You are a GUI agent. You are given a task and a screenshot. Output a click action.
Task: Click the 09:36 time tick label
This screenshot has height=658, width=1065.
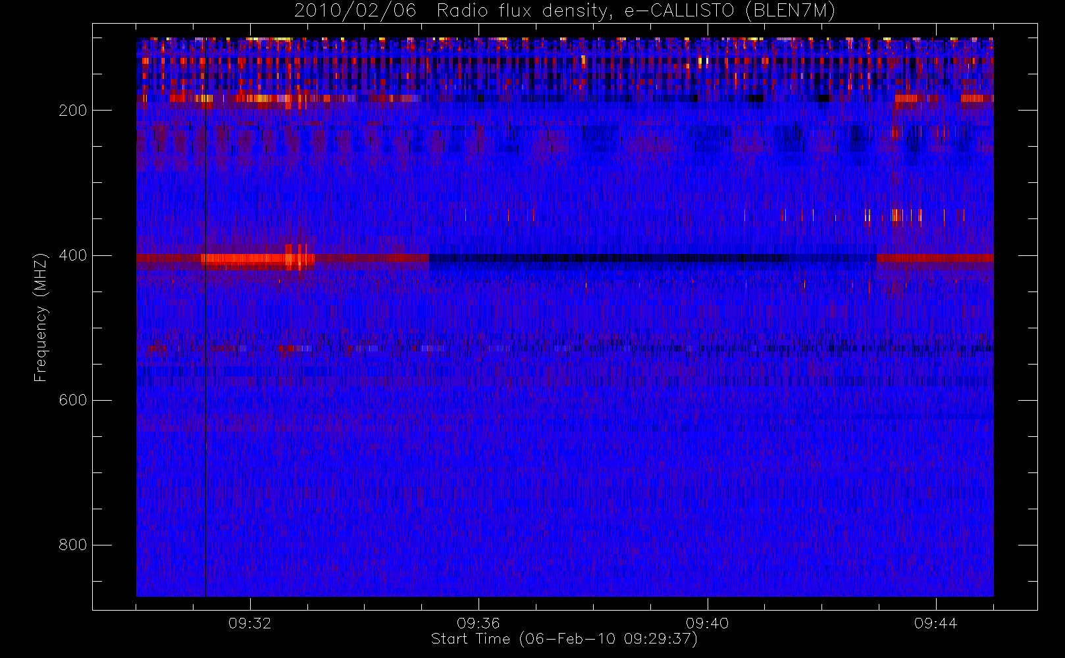tap(479, 623)
